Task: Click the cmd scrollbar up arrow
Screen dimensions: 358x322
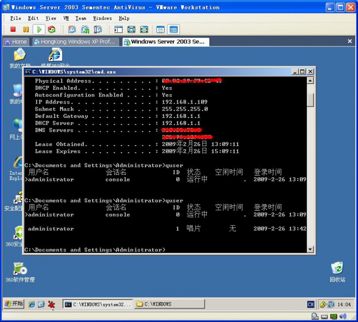Action: click(x=310, y=80)
